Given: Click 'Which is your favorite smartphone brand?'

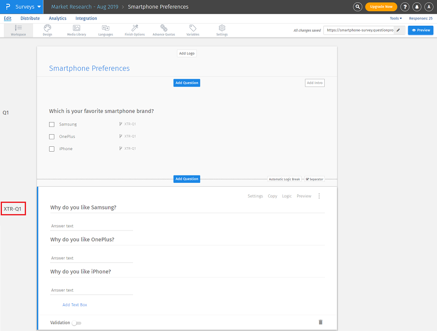Looking at the screenshot, I should pos(101,111).
